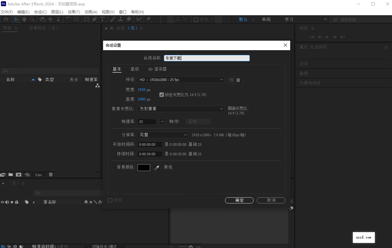Screen dimensions: 392x248
Task: Open the 像素长宽比 dropdown
Action: pyautogui.click(x=181, y=109)
